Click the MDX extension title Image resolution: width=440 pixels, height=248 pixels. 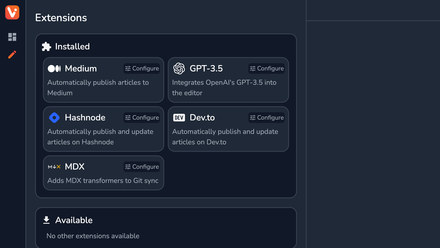pos(75,167)
